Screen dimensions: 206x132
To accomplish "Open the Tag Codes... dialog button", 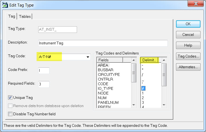I will 188,56.
